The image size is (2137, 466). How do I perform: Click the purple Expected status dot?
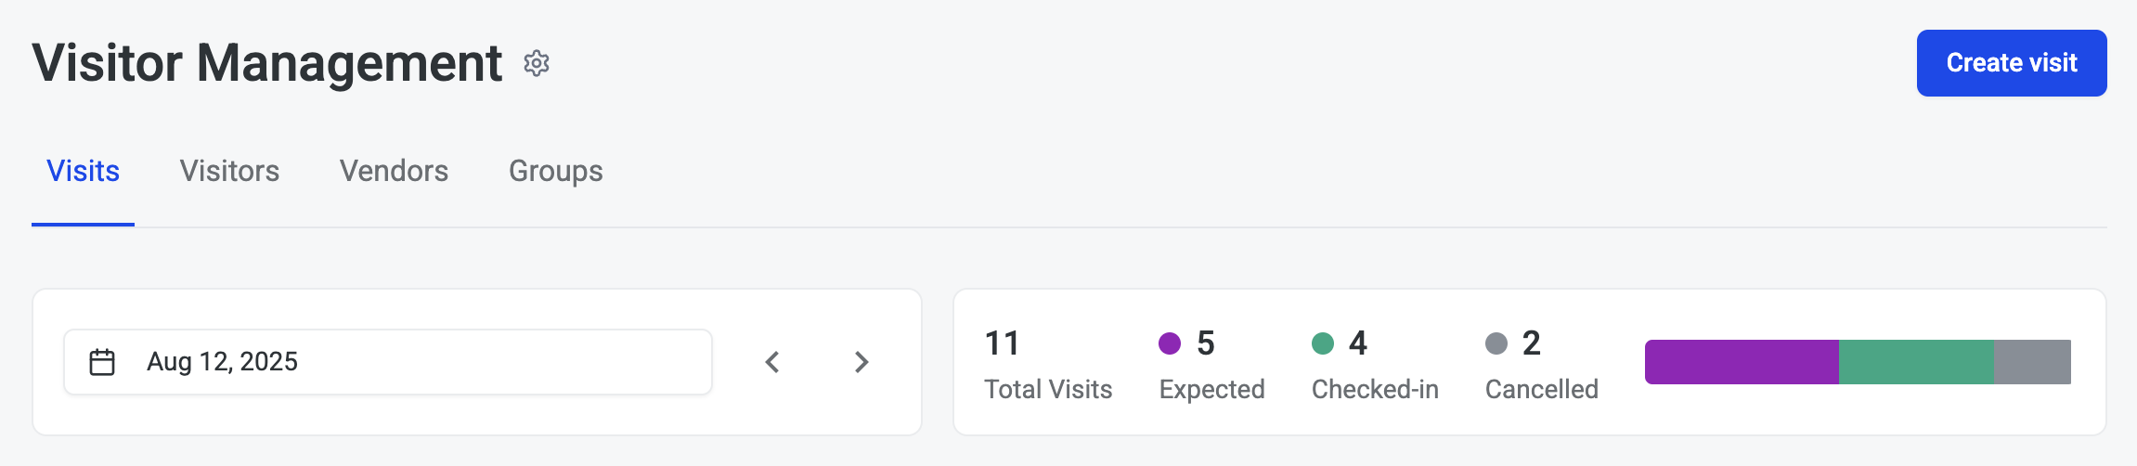1170,343
